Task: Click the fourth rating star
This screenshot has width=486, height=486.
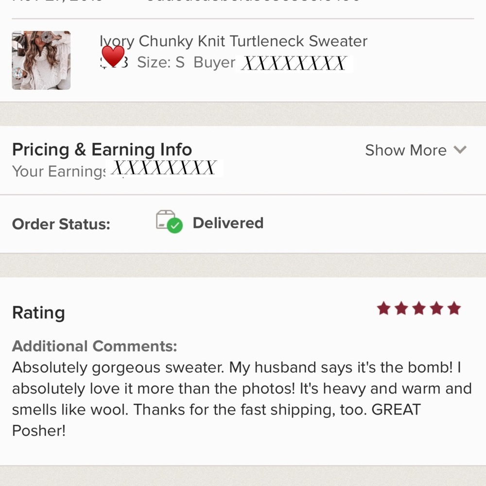Action: [436, 308]
